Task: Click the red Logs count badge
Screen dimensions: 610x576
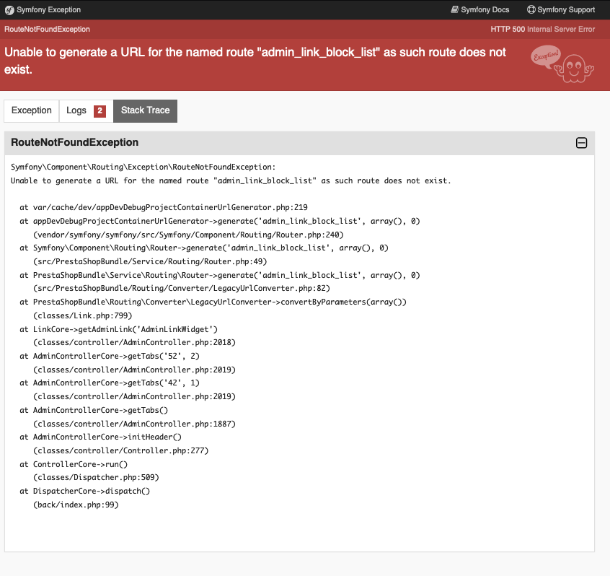Action: [x=100, y=111]
